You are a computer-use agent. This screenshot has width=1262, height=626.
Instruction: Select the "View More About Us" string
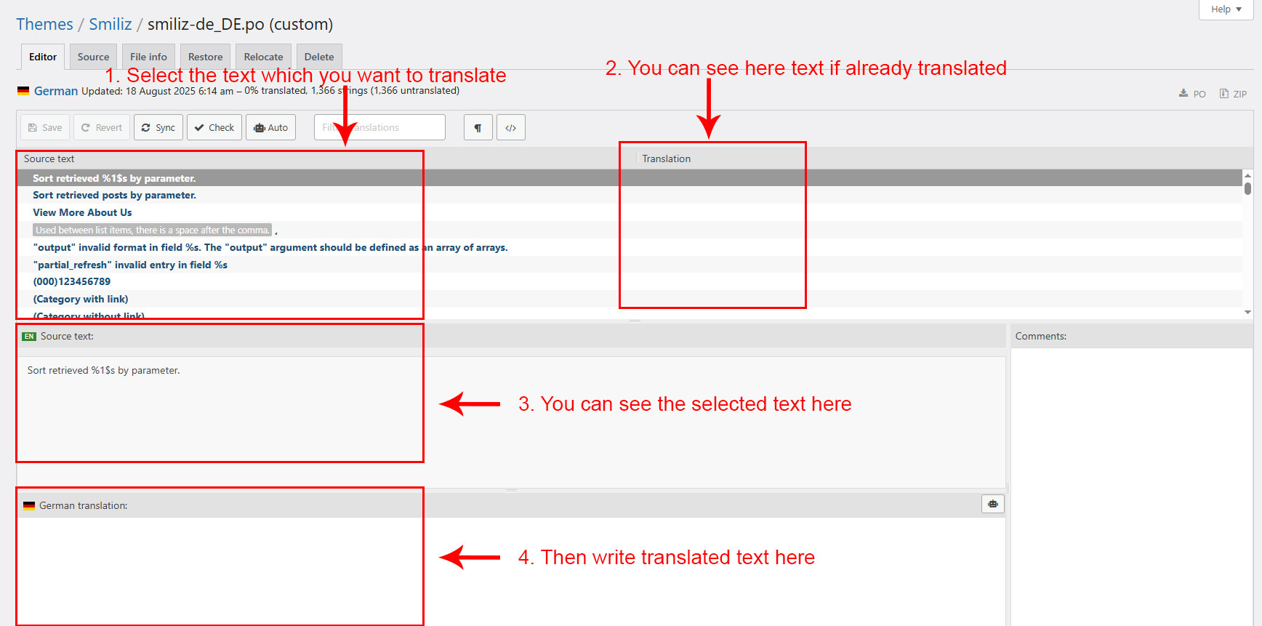(82, 212)
